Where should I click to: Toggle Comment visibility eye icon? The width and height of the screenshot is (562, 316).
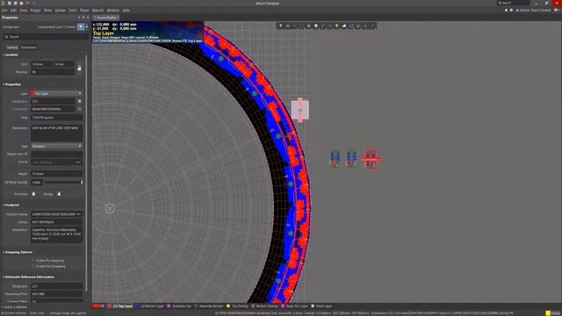point(80,109)
